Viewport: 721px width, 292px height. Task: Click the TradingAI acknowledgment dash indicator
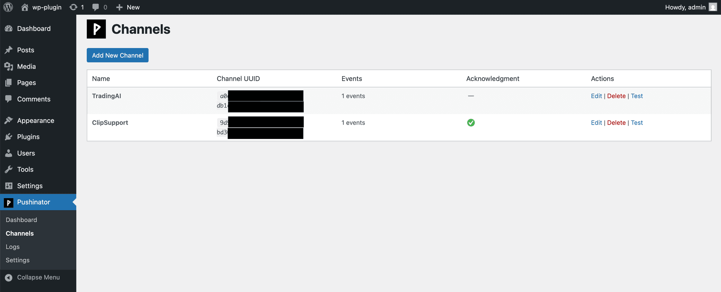(471, 96)
